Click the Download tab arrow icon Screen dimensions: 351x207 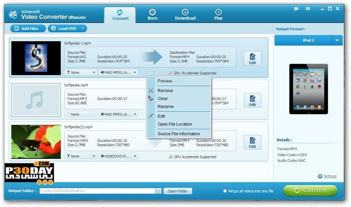coord(185,12)
